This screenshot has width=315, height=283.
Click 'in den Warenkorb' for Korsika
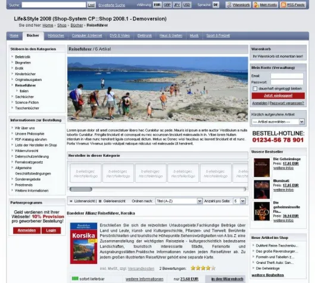point(227,279)
